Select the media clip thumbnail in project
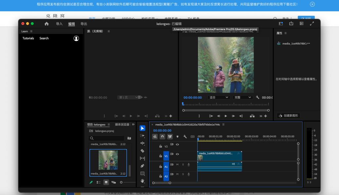Image resolution: width=339 pixels, height=195 pixels. (108, 160)
